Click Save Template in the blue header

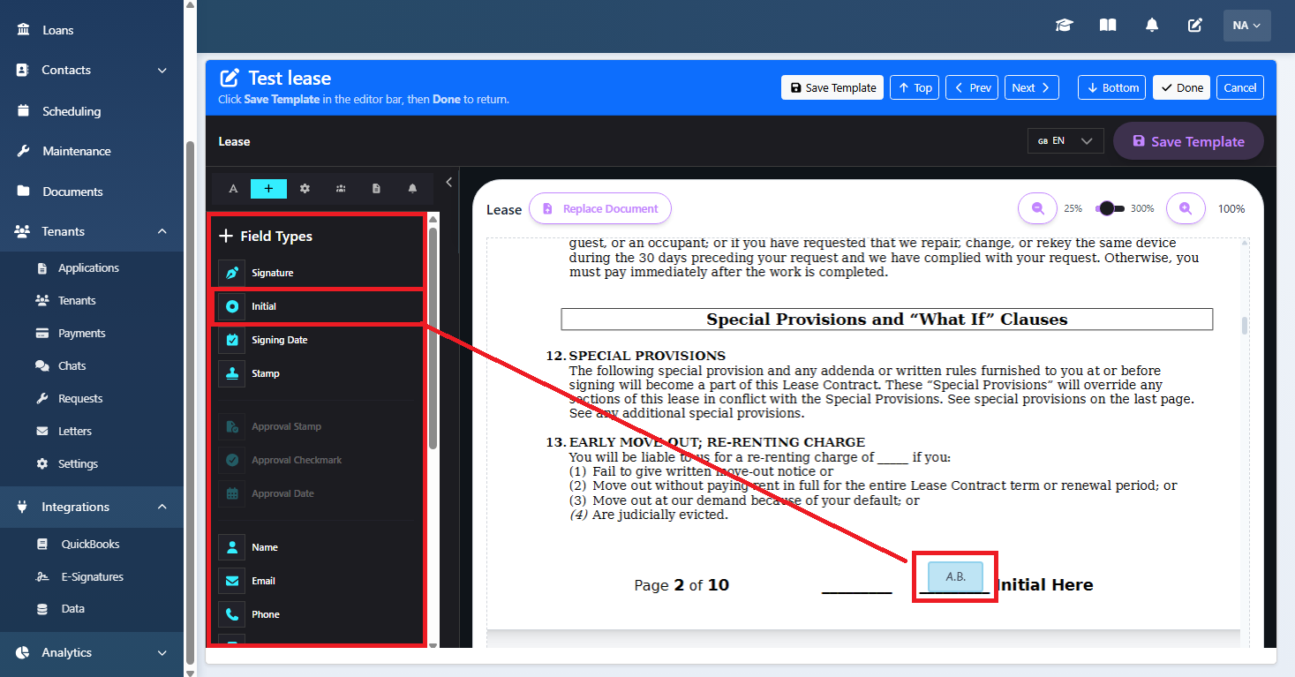coord(832,87)
